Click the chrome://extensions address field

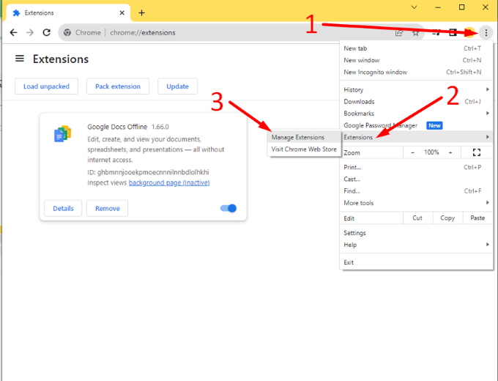pos(143,32)
